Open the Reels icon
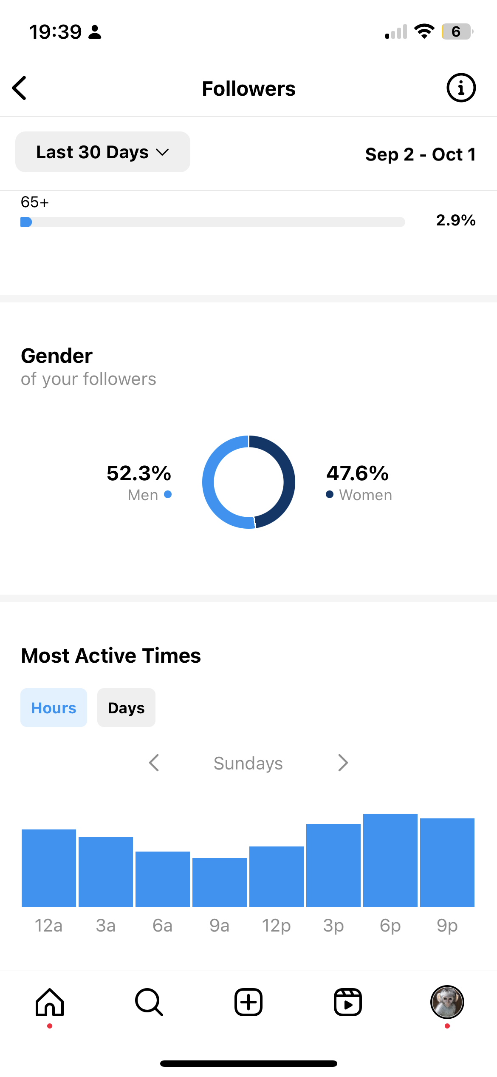This screenshot has width=497, height=1077. [x=348, y=1002]
